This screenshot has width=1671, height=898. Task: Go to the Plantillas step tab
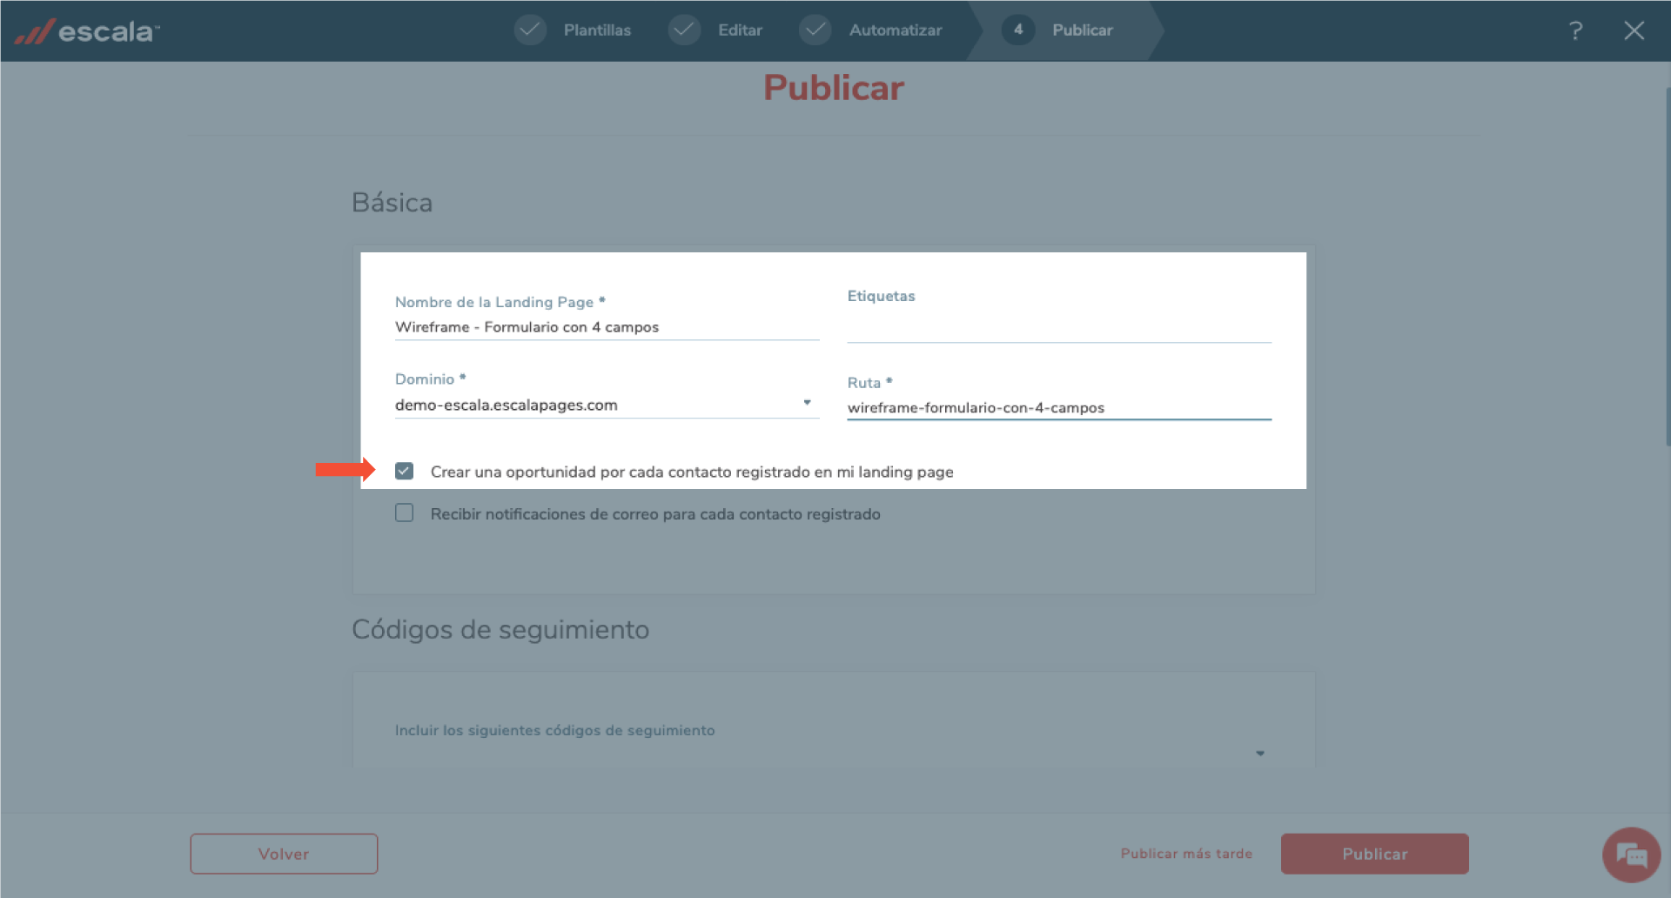[597, 30]
